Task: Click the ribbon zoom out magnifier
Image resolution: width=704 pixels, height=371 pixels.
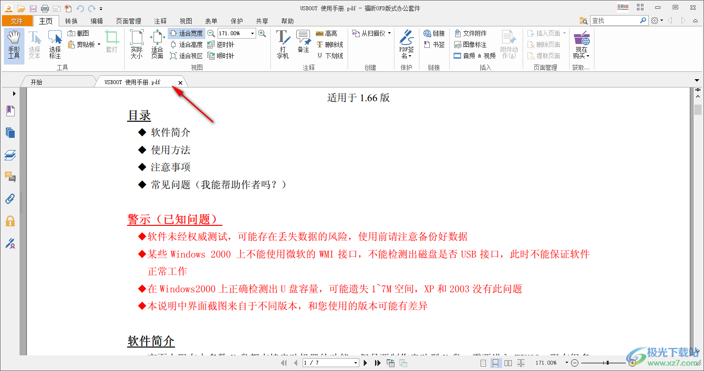Action: (211, 33)
